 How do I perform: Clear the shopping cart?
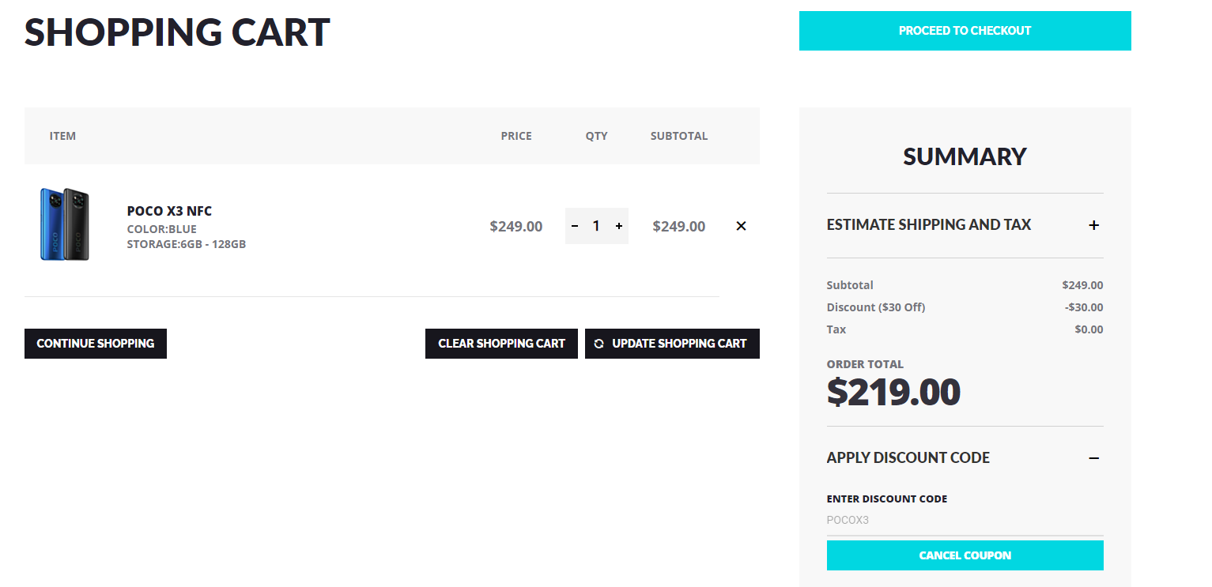pyautogui.click(x=501, y=344)
